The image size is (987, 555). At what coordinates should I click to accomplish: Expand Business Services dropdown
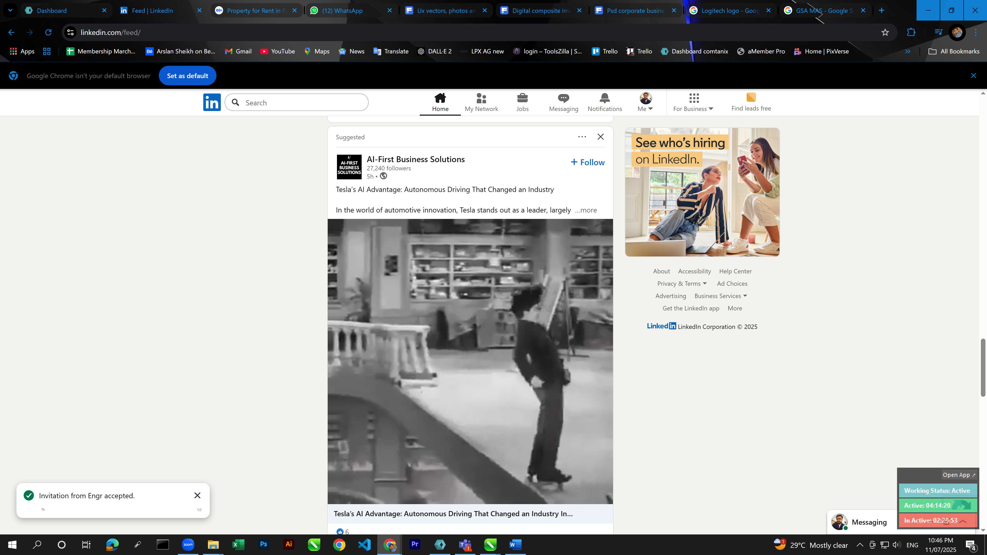(721, 296)
